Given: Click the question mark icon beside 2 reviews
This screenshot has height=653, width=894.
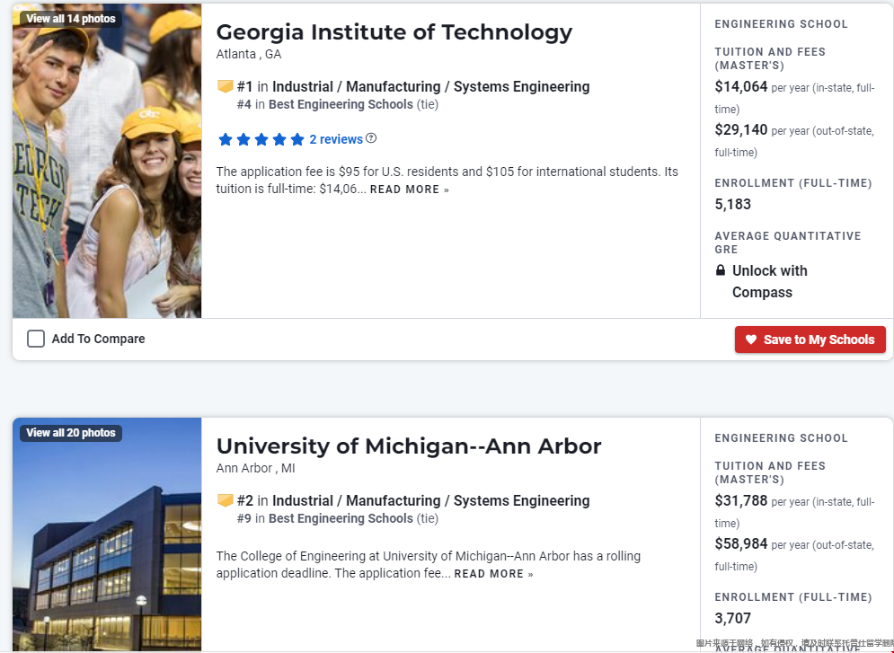Looking at the screenshot, I should [x=371, y=139].
